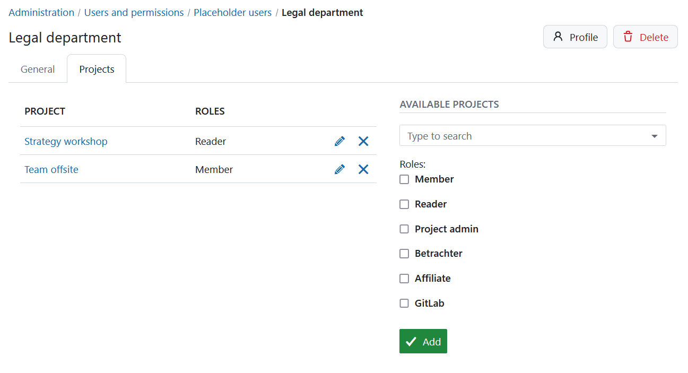The width and height of the screenshot is (688, 373).
Task: Click the trash icon in the Delete button
Action: [x=628, y=37]
